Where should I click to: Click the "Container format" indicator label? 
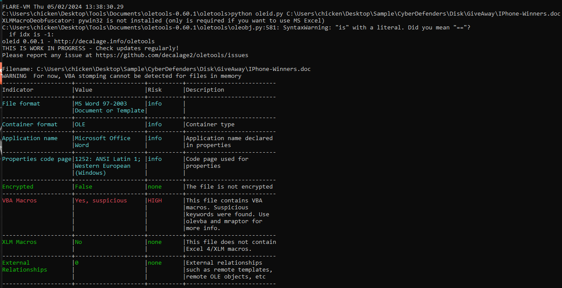(30, 125)
